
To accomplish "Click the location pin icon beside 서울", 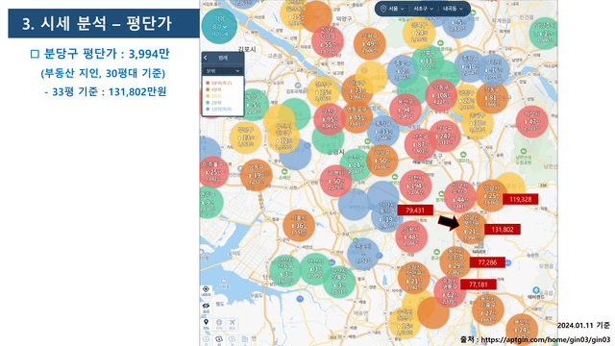I will pos(383,9).
